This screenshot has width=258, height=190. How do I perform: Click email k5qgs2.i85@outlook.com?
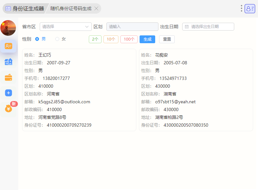64,102
